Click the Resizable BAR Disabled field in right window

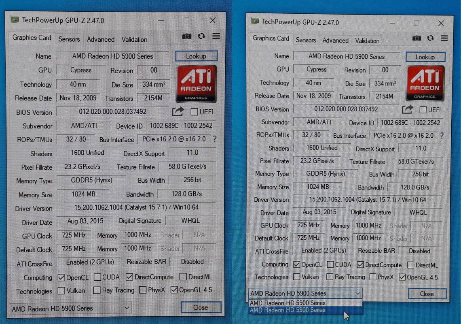click(x=419, y=251)
